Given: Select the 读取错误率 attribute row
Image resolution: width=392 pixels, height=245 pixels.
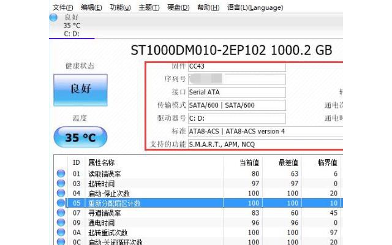Looking at the screenshot, I should point(198,173).
